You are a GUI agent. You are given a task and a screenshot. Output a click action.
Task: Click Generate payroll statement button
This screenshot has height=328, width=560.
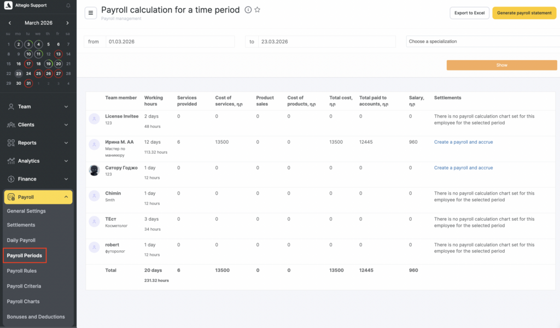[x=524, y=13]
